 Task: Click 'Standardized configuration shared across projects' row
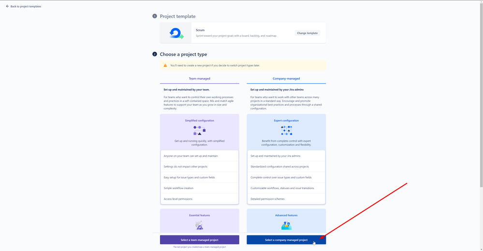tap(286, 167)
